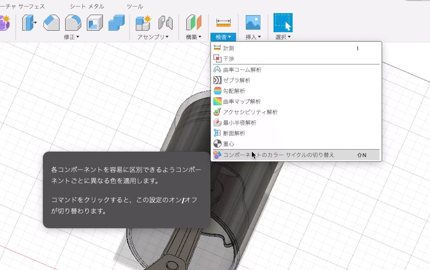The height and width of the screenshot is (270, 430).
Task: Click the Measure ruler toolbar icon
Action: tap(223, 23)
